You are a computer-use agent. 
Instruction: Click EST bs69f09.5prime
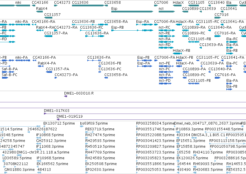click(82, 126)
